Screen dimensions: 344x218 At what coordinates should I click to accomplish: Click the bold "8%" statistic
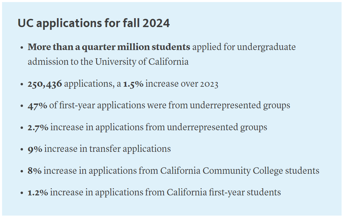pos(35,170)
